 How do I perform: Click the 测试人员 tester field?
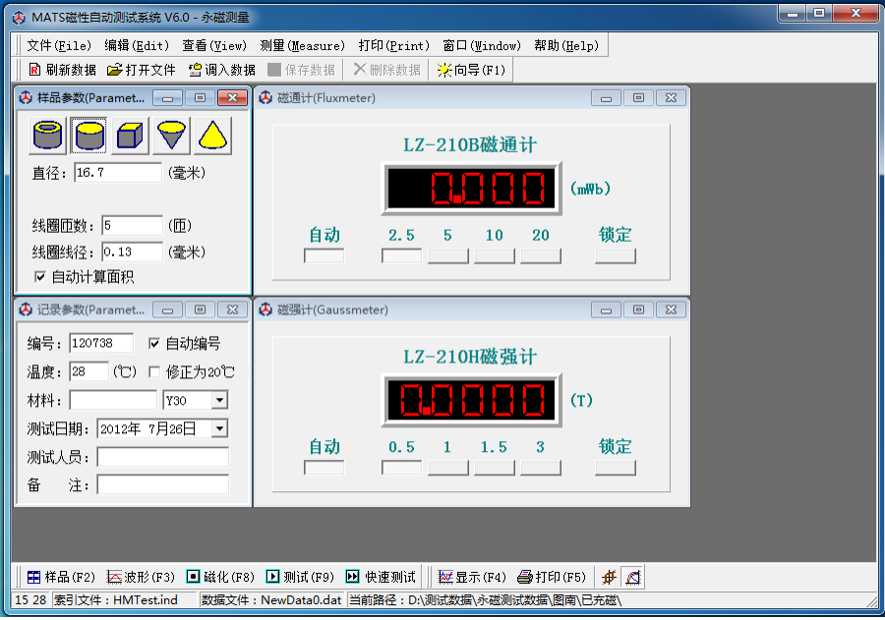(163, 457)
